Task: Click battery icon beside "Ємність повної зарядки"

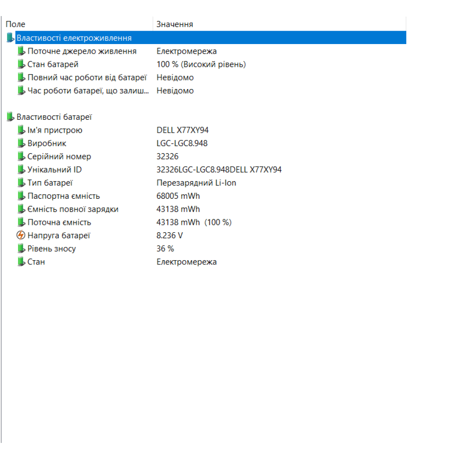Action: 21,209
